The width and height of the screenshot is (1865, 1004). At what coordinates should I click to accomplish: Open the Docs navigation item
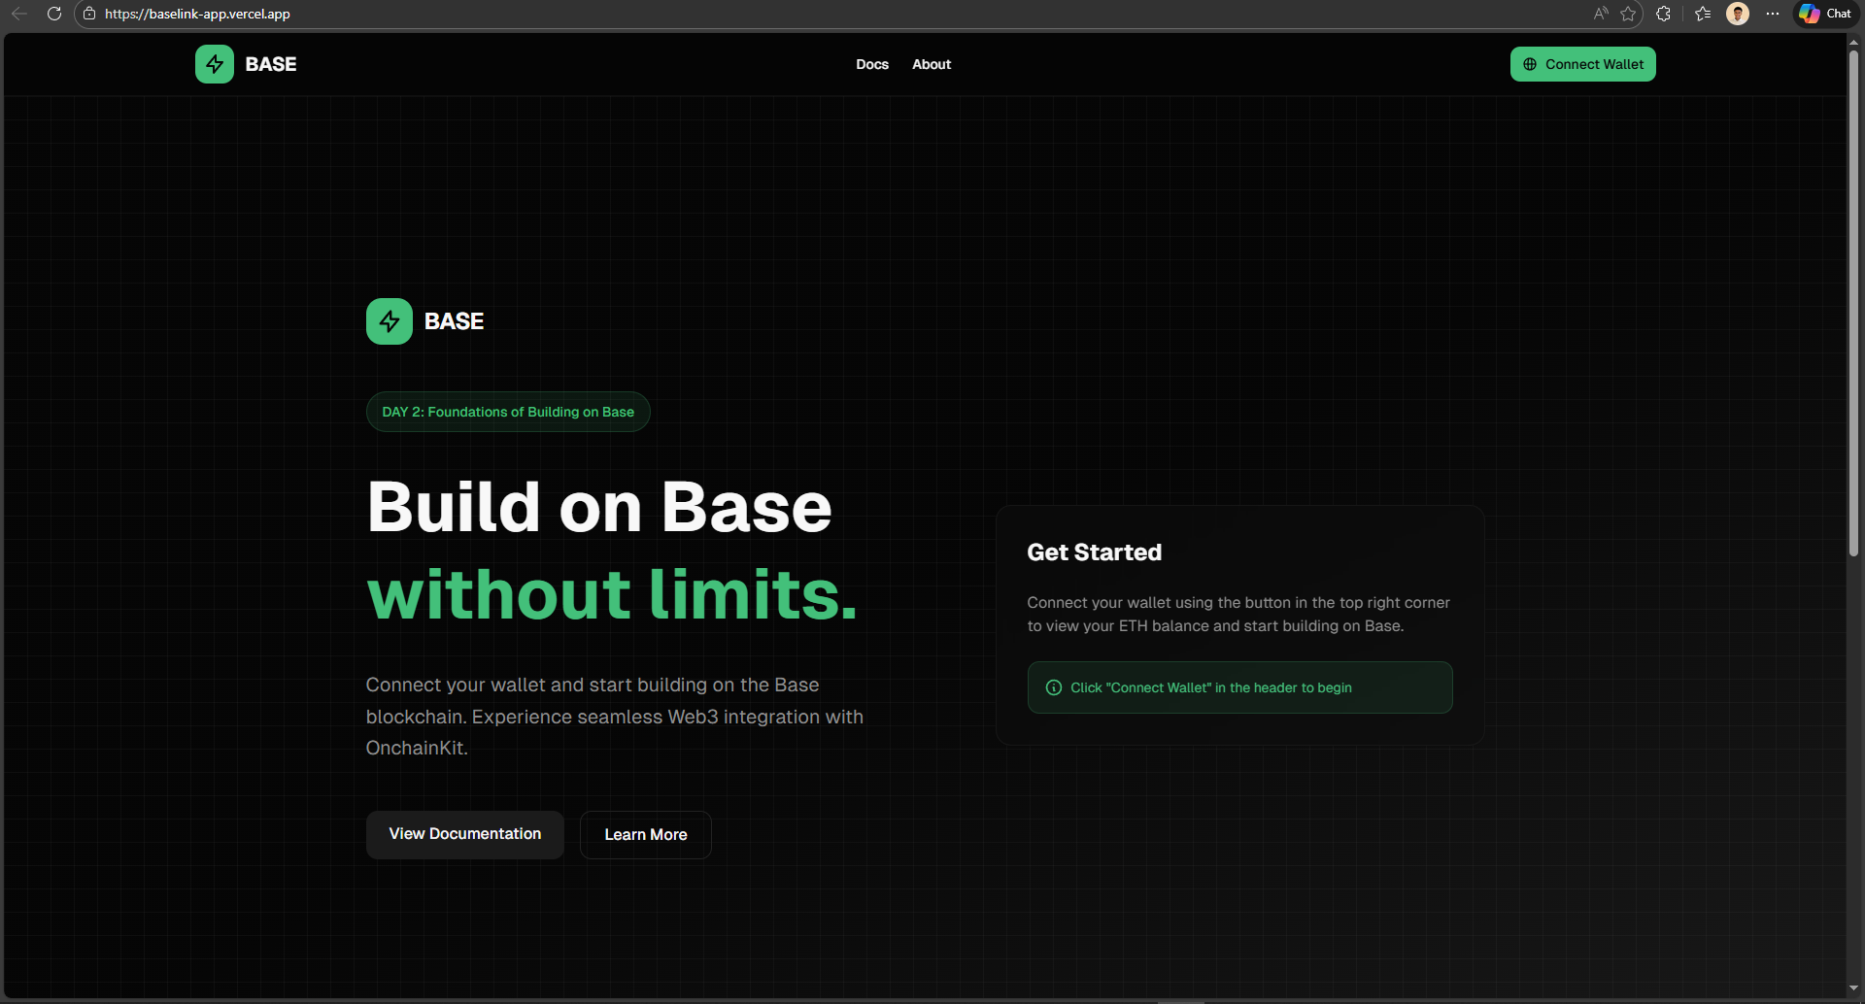(x=872, y=64)
